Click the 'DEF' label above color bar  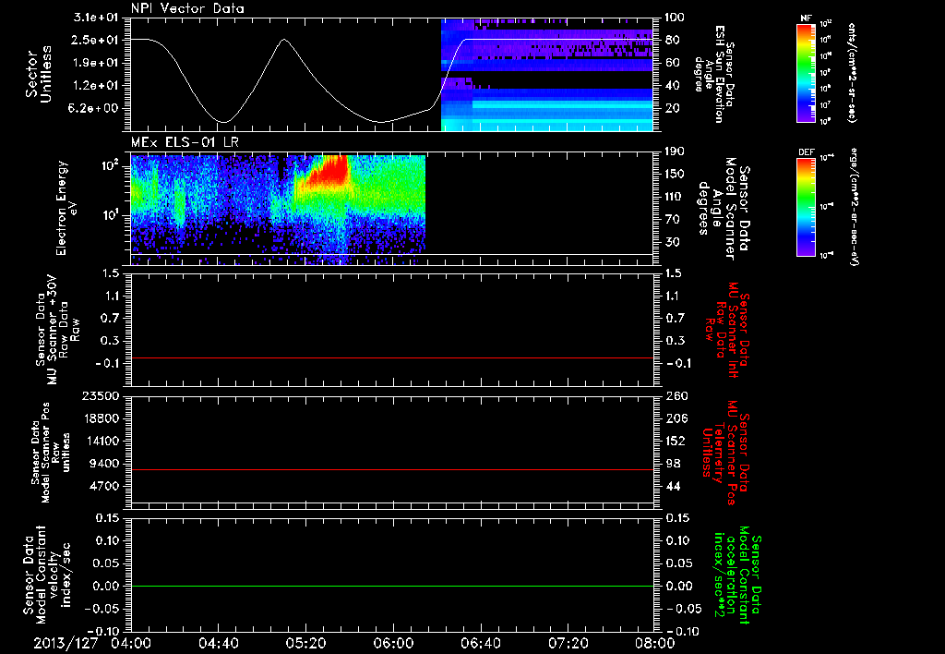pyautogui.click(x=807, y=152)
